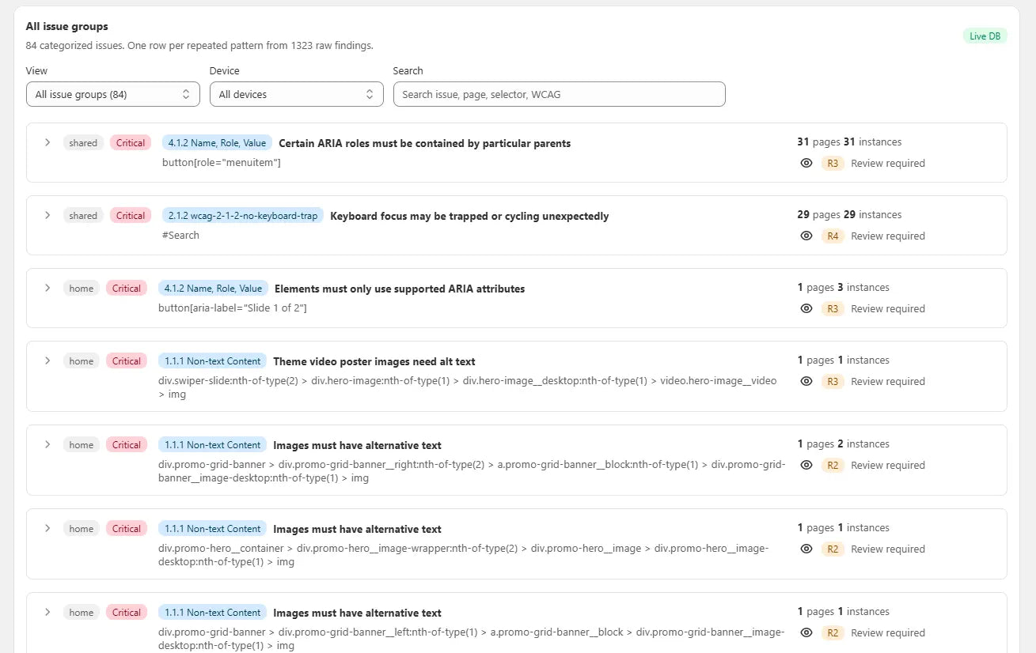
Task: Open the 'All issue groups (84)' View dropdown
Action: [113, 94]
